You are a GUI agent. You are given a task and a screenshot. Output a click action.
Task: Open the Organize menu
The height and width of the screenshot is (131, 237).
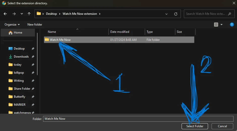12,25
